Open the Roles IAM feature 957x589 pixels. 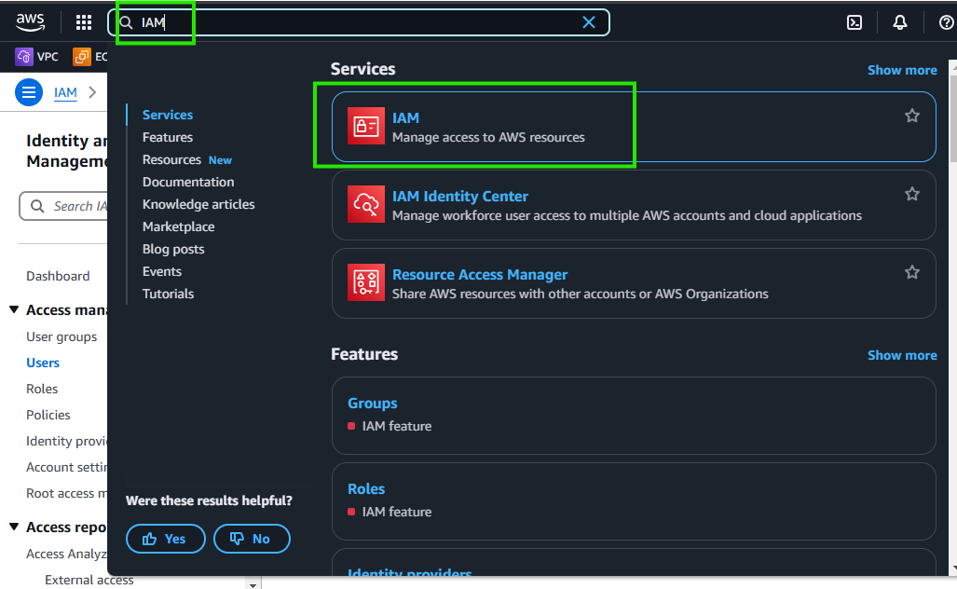(366, 489)
